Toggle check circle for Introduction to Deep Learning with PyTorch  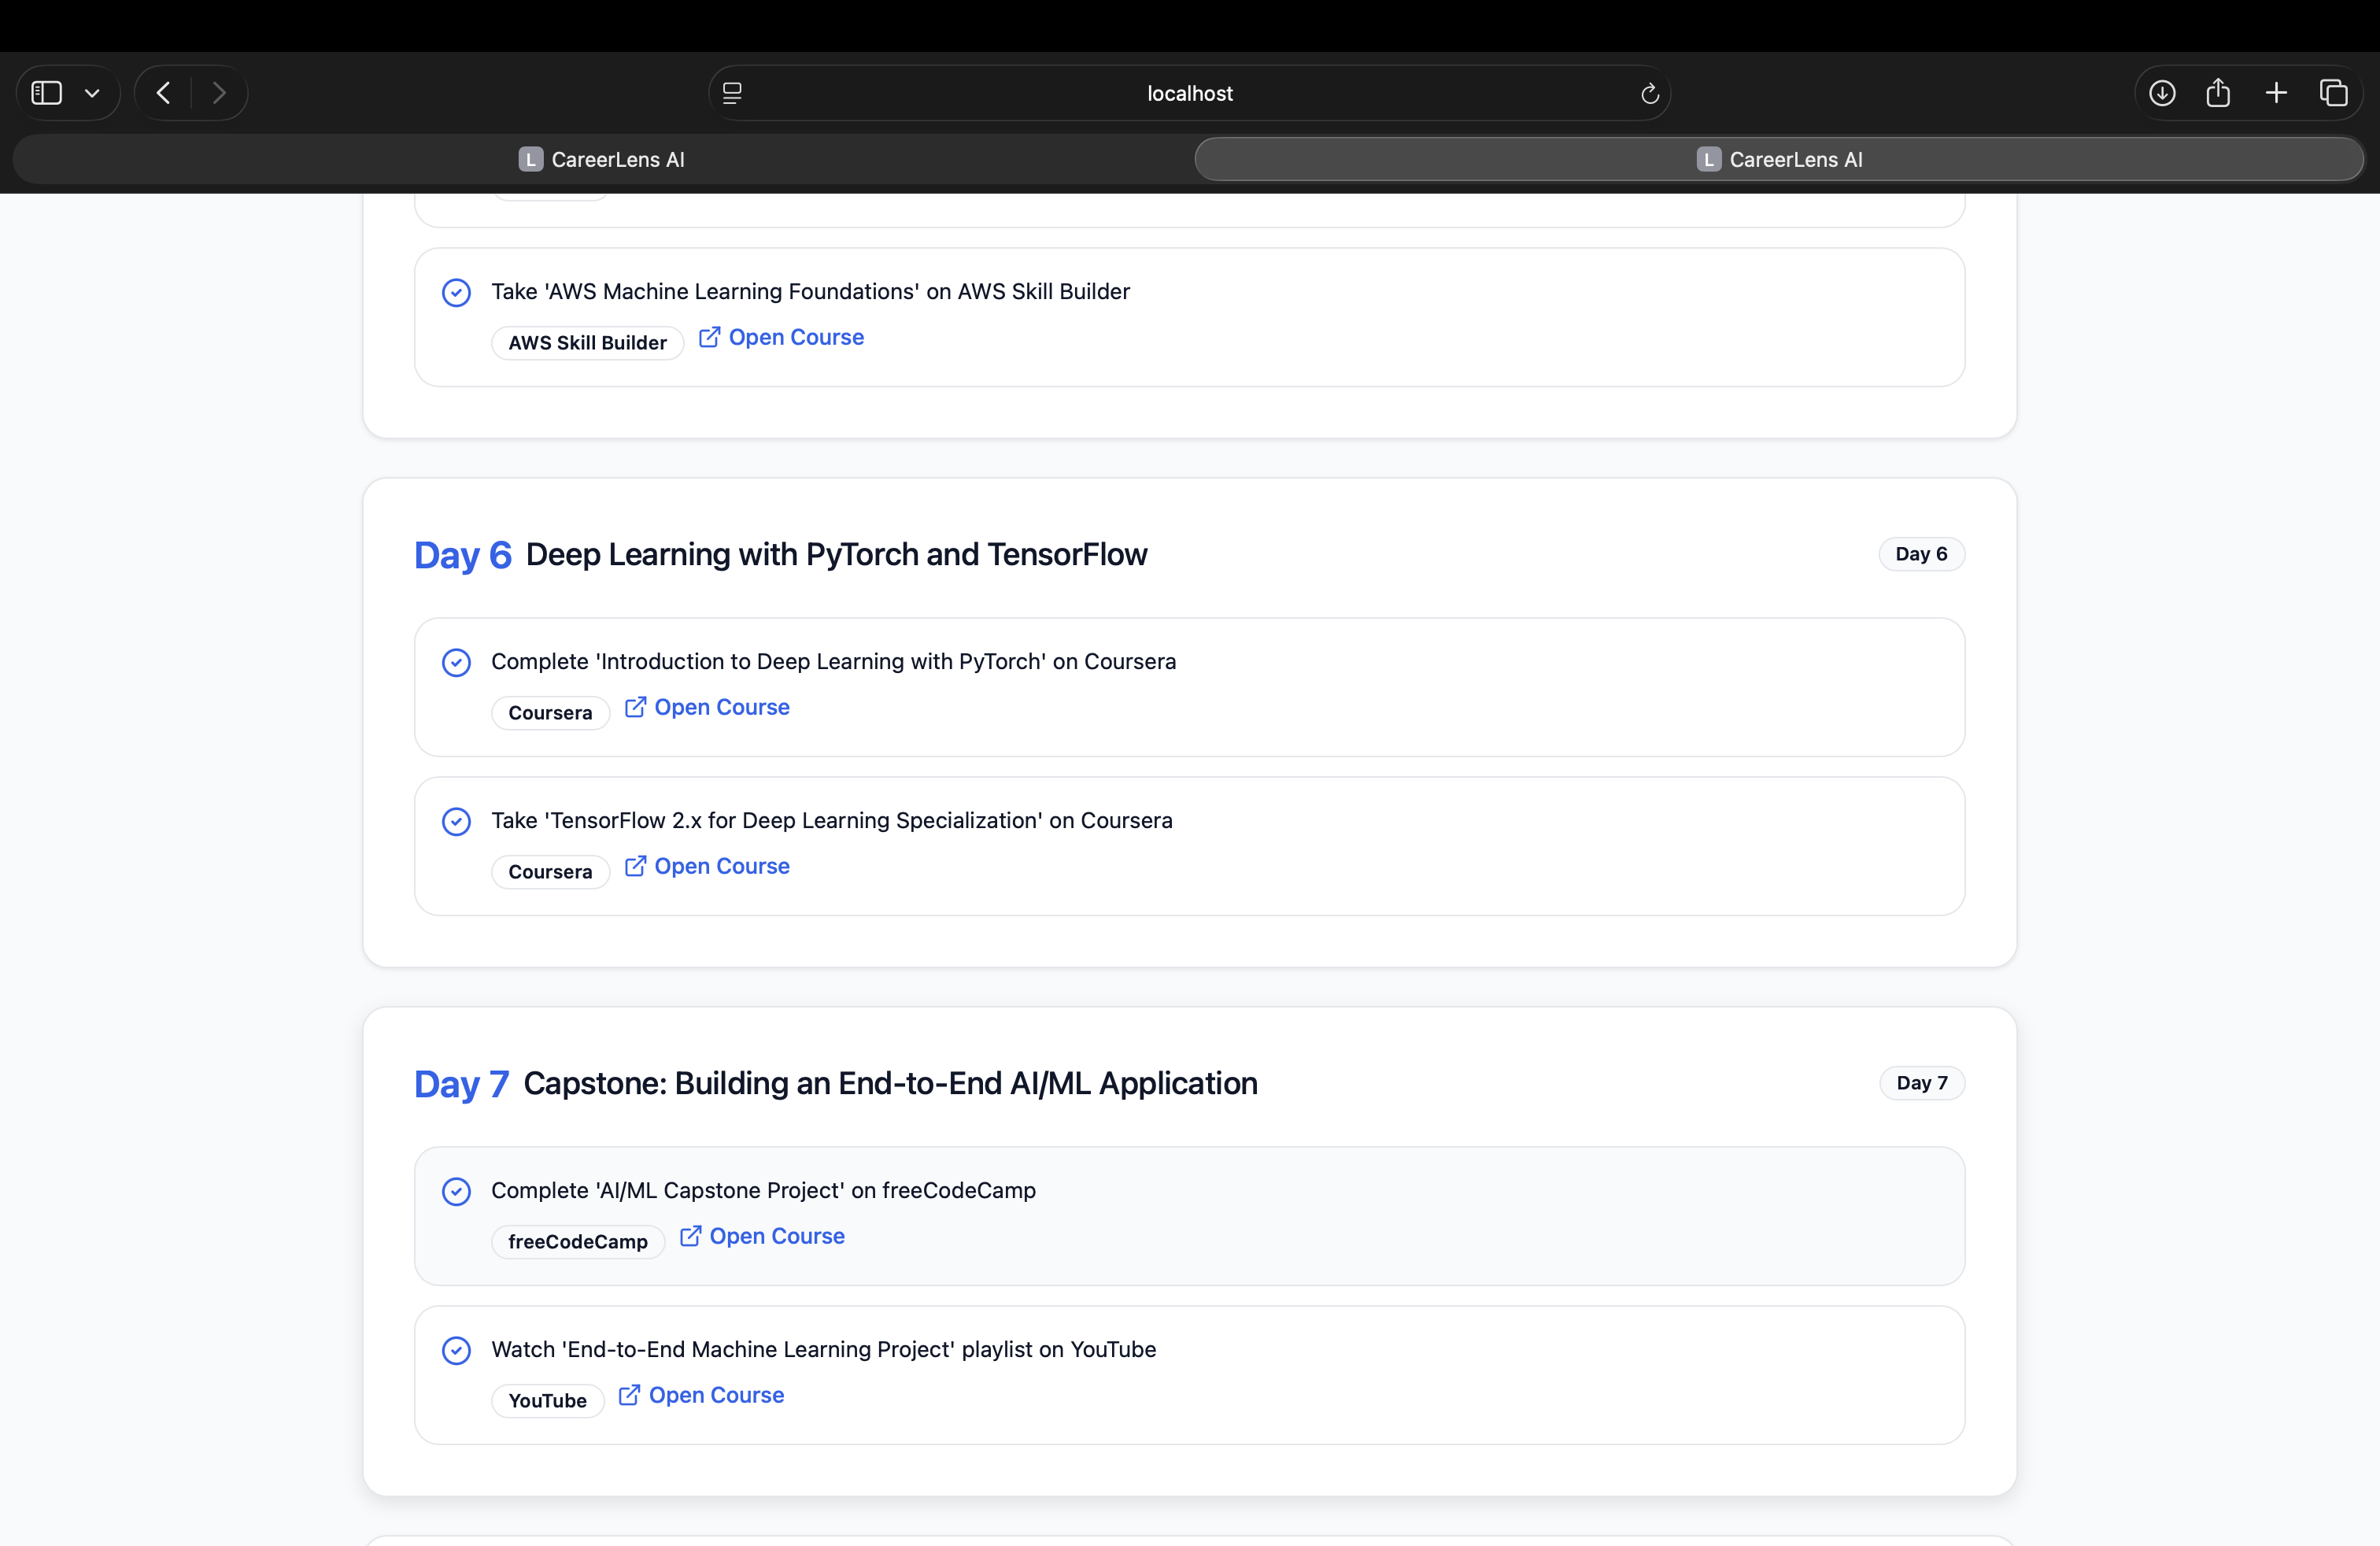[x=456, y=662]
